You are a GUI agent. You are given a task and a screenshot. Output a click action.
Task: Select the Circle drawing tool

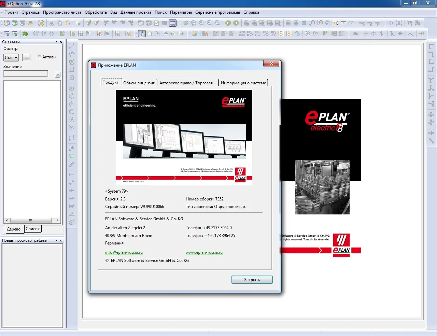72,88
